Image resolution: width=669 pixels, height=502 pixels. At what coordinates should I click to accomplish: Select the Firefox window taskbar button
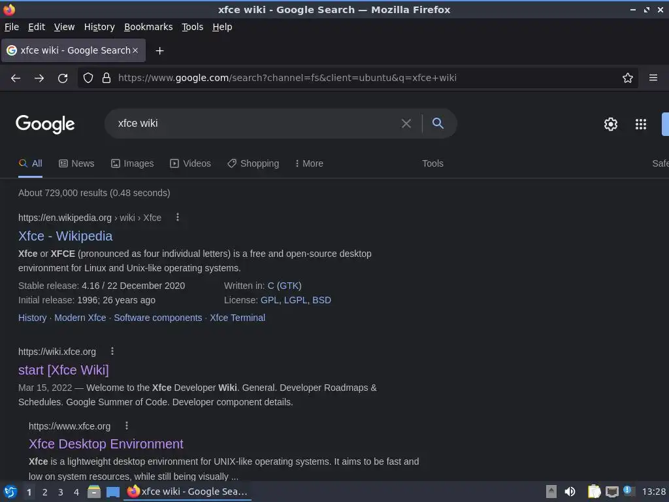[188, 492]
